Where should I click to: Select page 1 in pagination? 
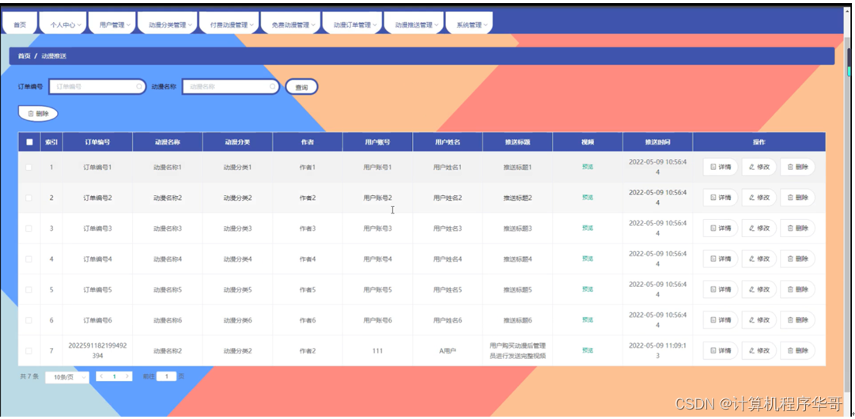pos(115,376)
